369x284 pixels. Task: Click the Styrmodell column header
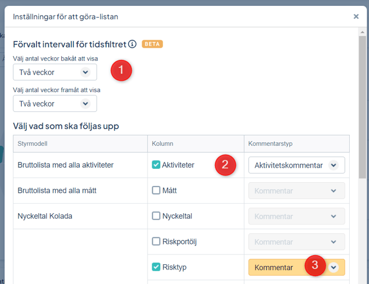[33, 144]
